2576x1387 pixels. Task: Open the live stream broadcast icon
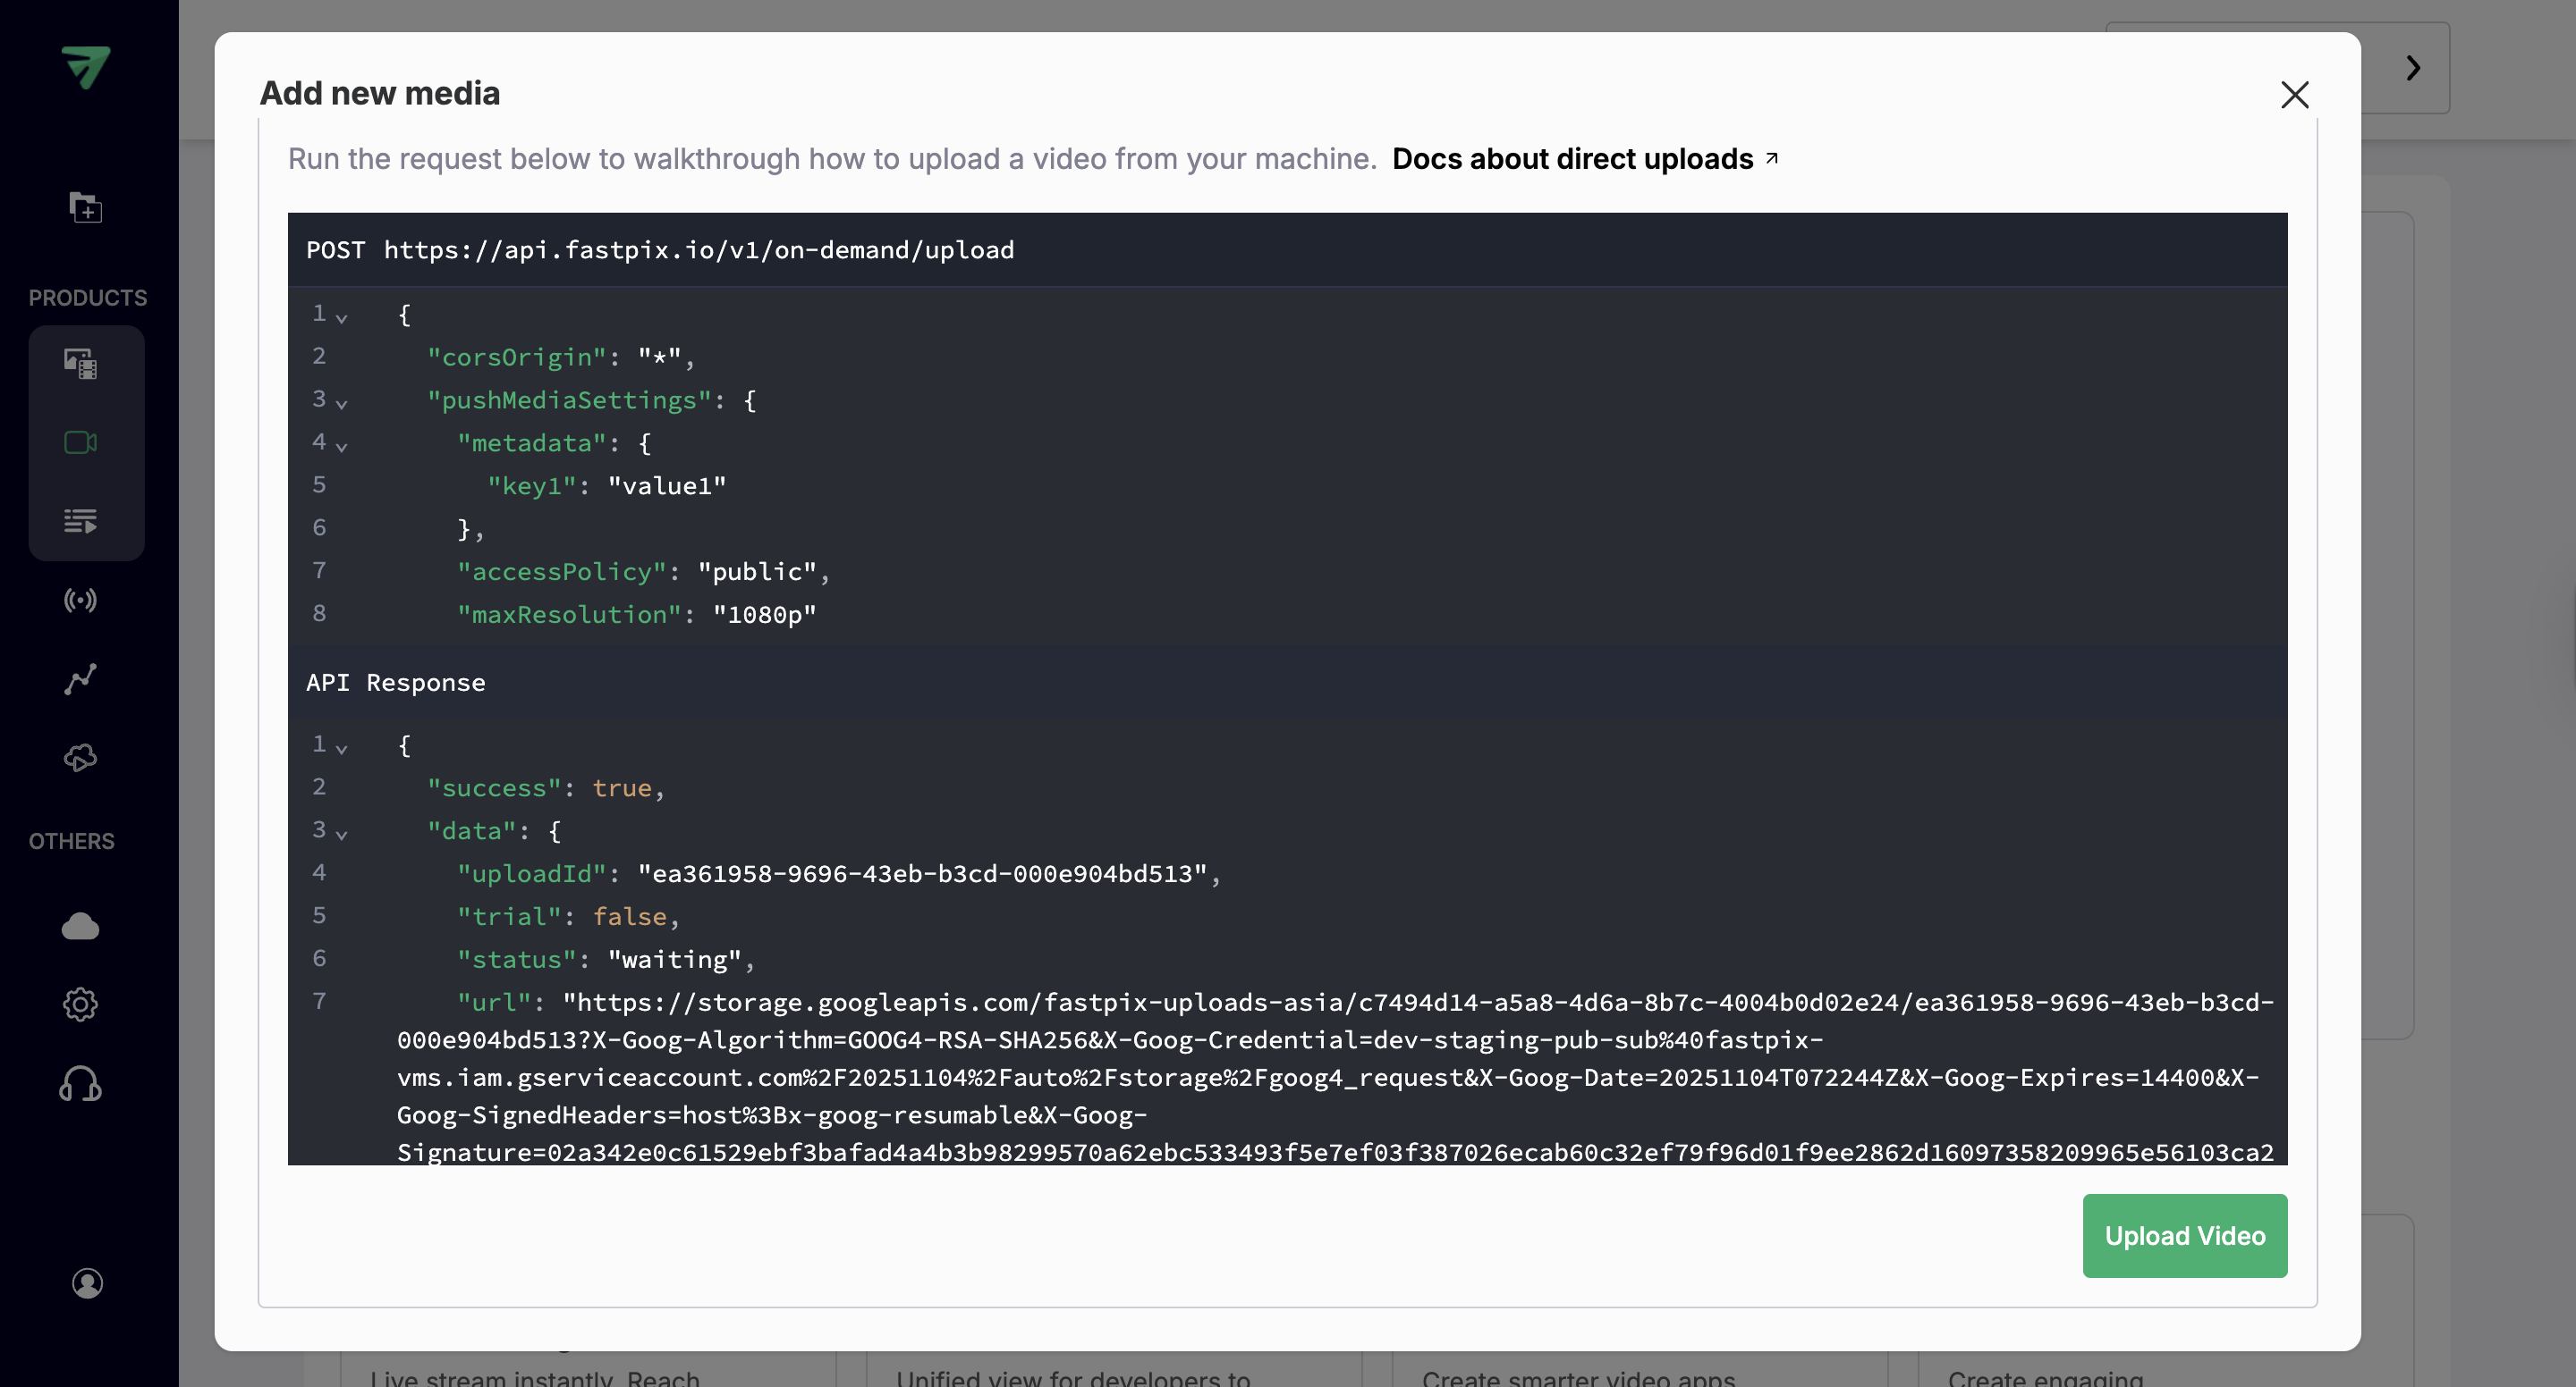point(81,600)
